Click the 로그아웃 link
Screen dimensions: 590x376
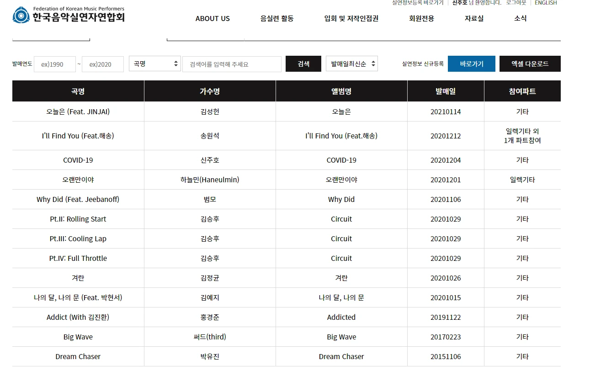tap(516, 3)
